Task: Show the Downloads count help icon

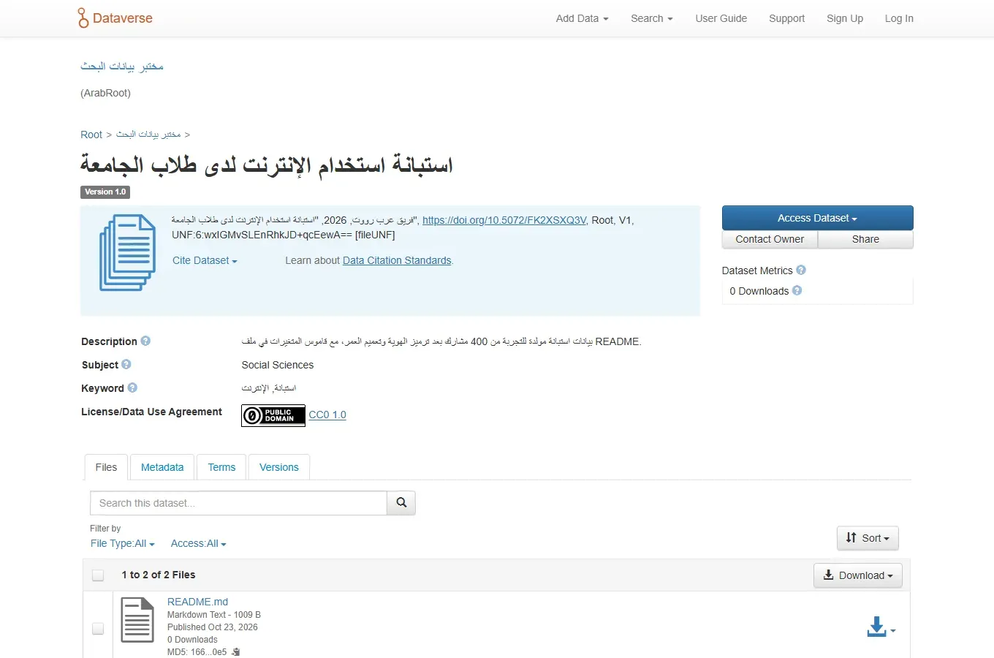Action: coord(797,290)
